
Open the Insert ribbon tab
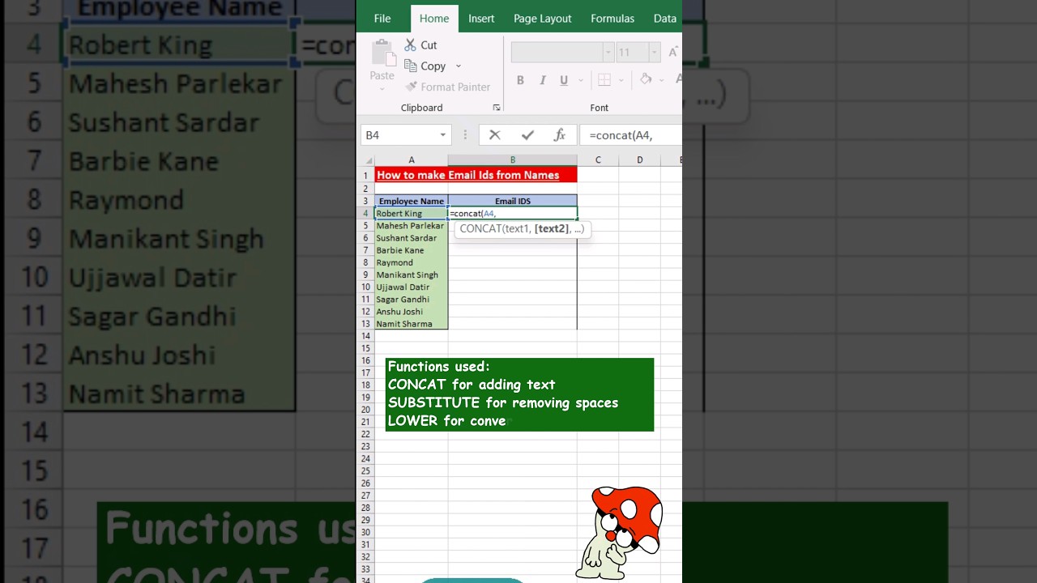[481, 19]
